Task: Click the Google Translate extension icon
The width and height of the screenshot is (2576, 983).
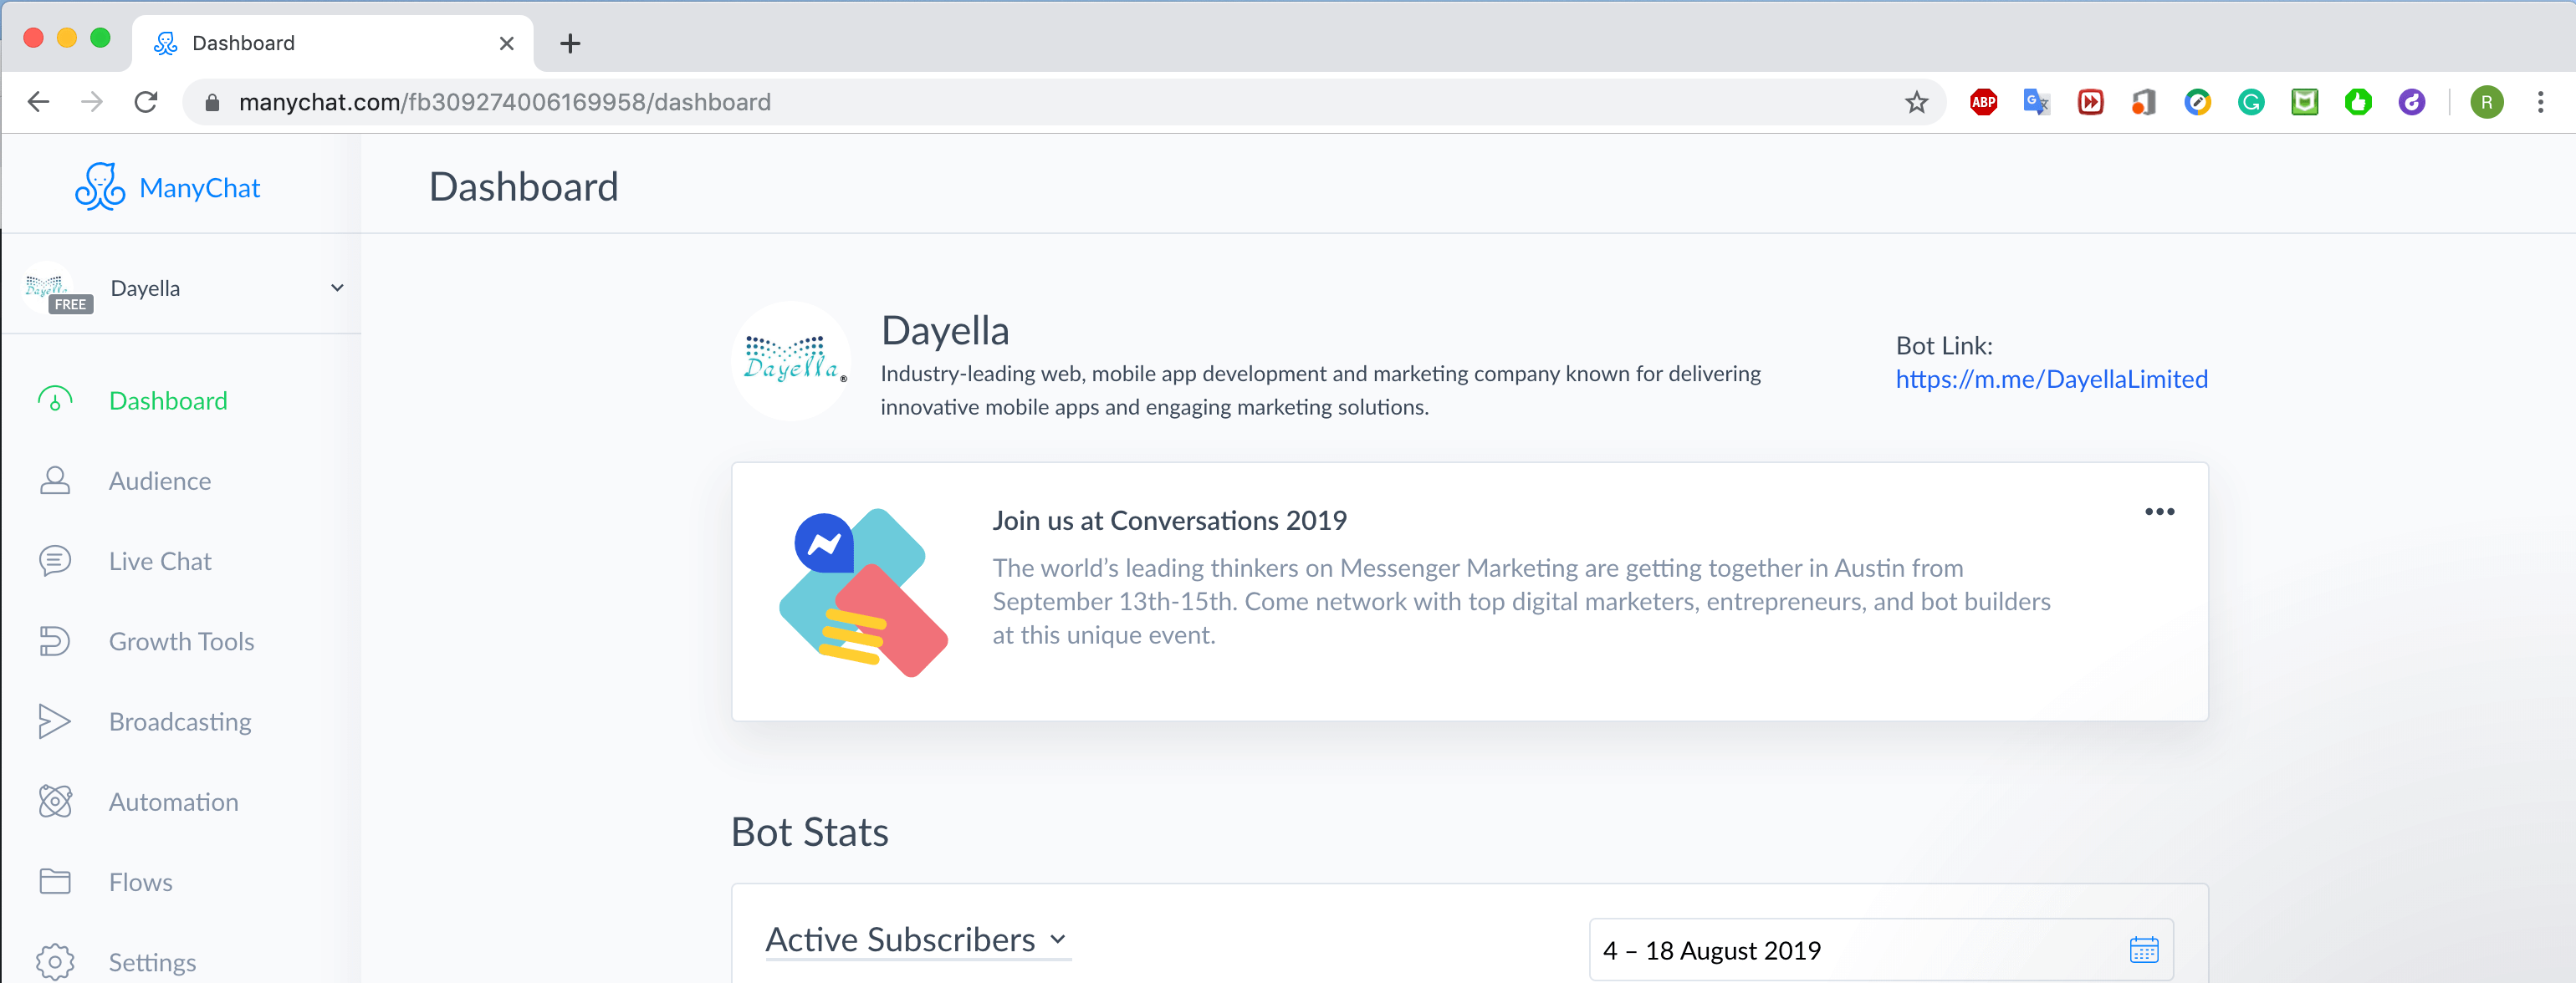Action: [x=2037, y=102]
